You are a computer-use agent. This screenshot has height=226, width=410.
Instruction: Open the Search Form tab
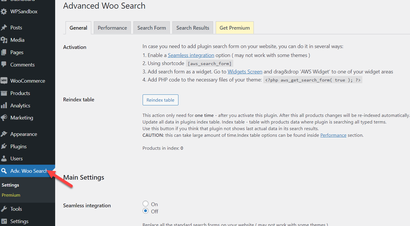click(152, 28)
